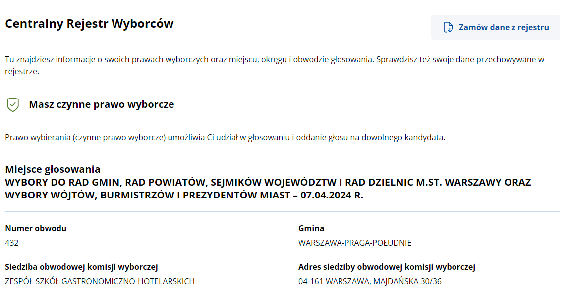Image resolution: width=568 pixels, height=296 pixels.
Task: Click the green shield checkmark icon
Action: [13, 104]
